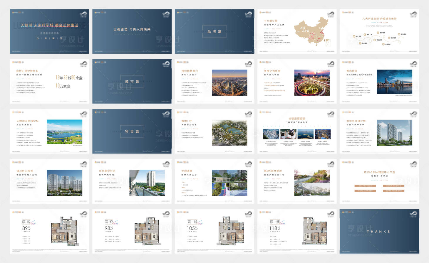Click the 98㎡ area figure
The height and width of the screenshot is (263, 429).
pyautogui.click(x=109, y=228)
